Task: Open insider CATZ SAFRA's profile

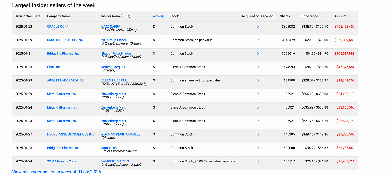Action: click(x=111, y=27)
